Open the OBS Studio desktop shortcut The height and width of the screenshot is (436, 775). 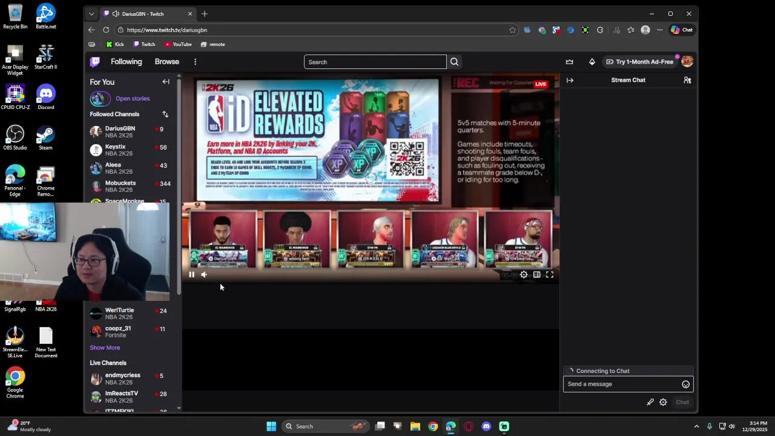(15, 138)
